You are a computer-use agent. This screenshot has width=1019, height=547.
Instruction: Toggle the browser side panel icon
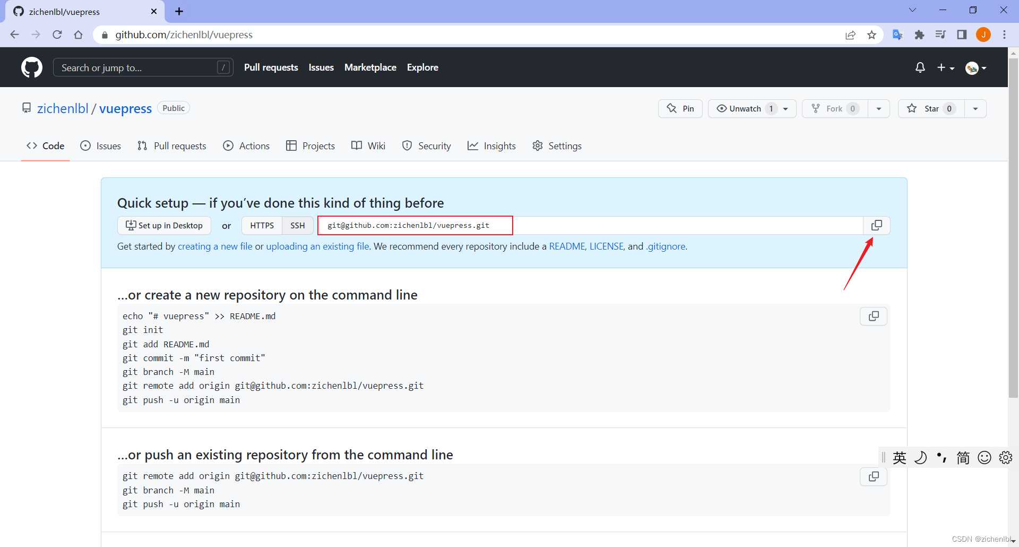(x=962, y=35)
